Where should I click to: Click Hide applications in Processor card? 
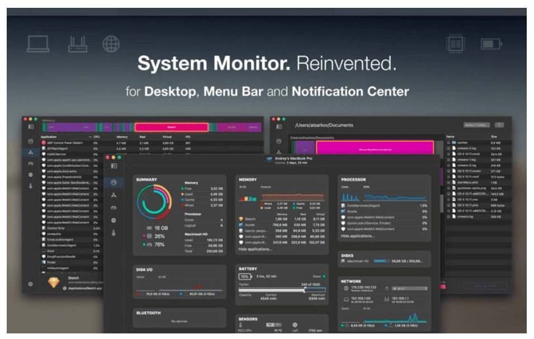[358, 236]
